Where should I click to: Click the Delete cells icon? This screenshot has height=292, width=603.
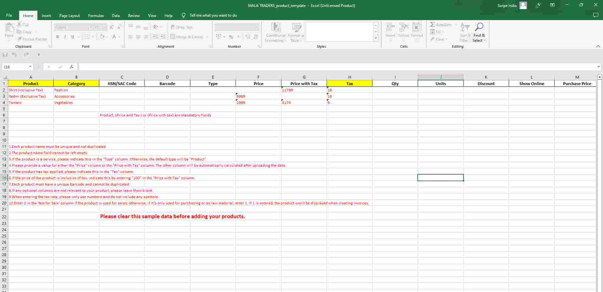[x=404, y=27]
